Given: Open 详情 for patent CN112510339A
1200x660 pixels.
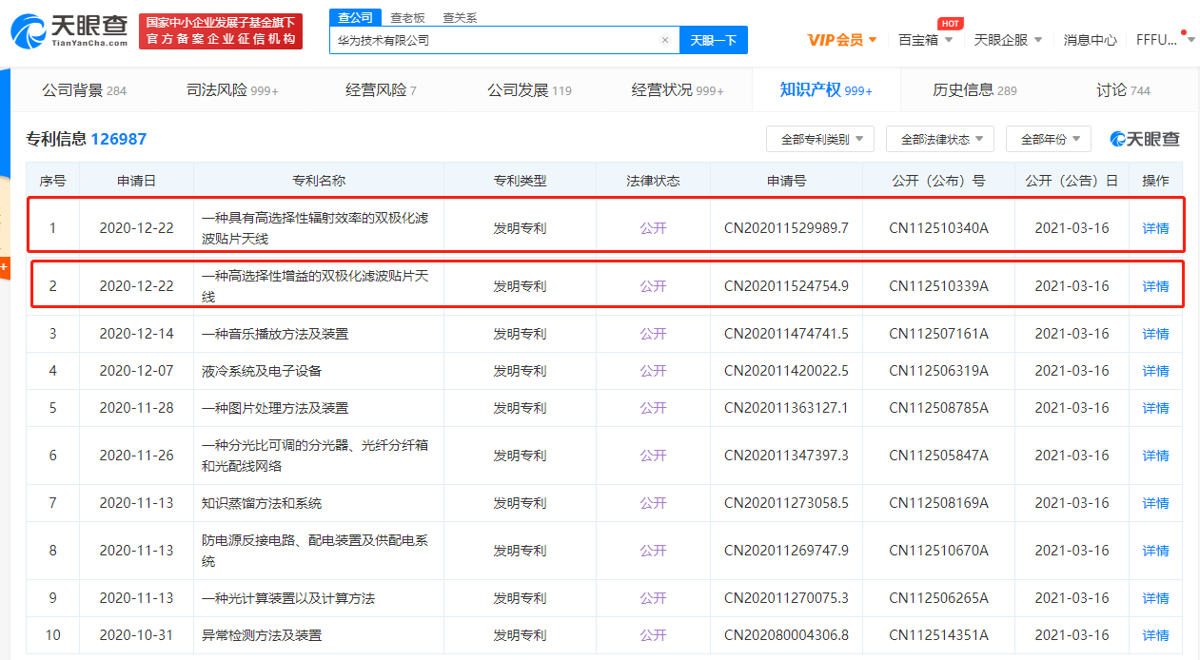Looking at the screenshot, I should [x=1155, y=286].
